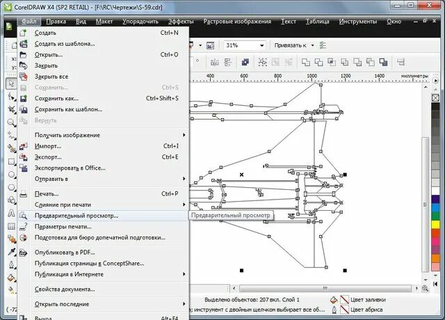The image size is (445, 320).
Task: Pick the yellow swatch in color palette
Action: click(x=435, y=224)
